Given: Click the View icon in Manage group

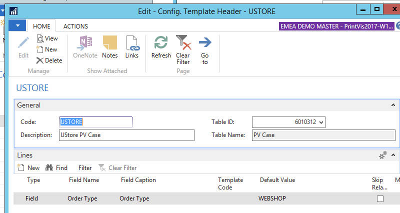Looking at the screenshot, I should coord(40,38).
